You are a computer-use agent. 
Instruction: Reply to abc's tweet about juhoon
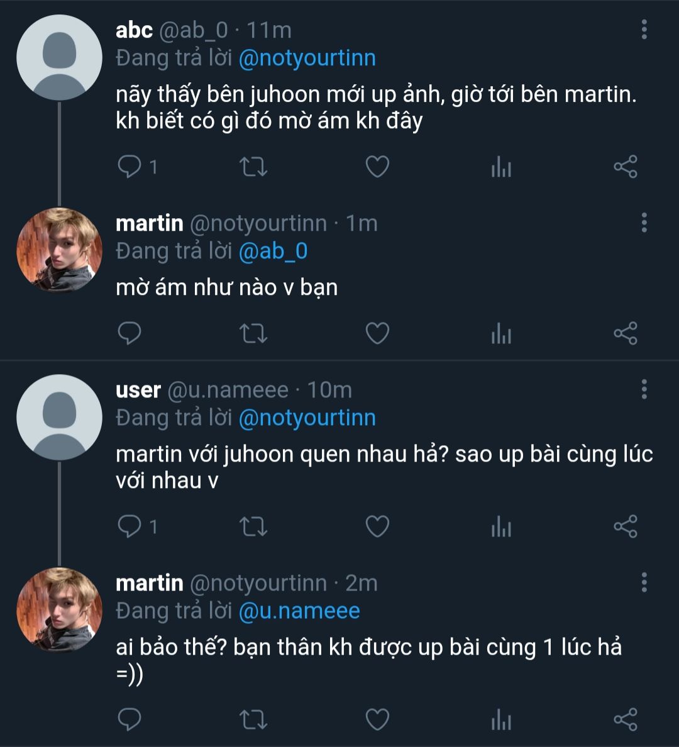pyautogui.click(x=130, y=167)
